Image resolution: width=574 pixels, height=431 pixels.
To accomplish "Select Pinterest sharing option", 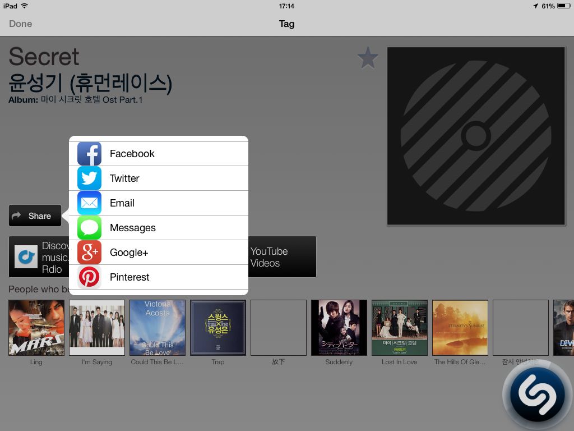I will click(x=159, y=277).
